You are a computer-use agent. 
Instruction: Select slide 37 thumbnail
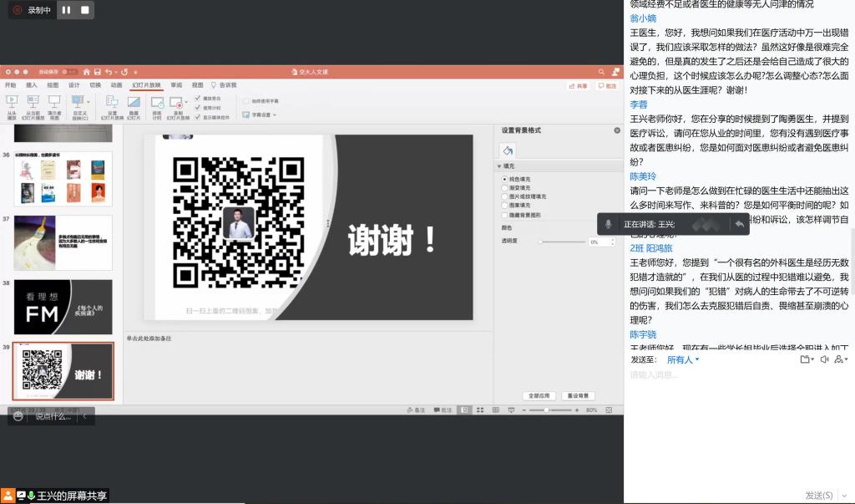[x=63, y=242]
